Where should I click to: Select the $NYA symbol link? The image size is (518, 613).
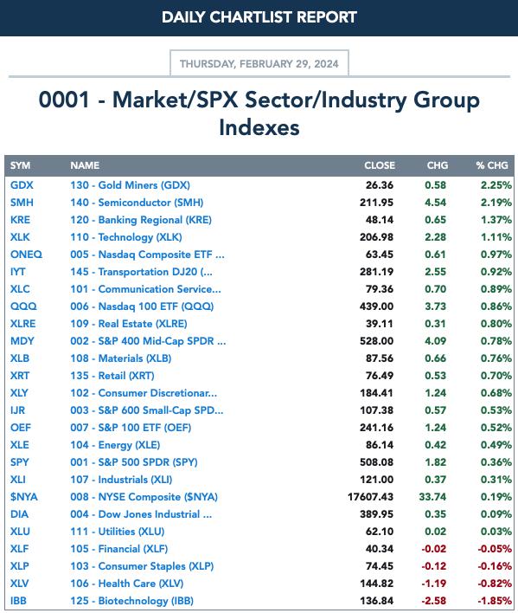point(24,497)
